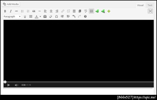
Task: Click the black video preview area
Action: point(78,50)
